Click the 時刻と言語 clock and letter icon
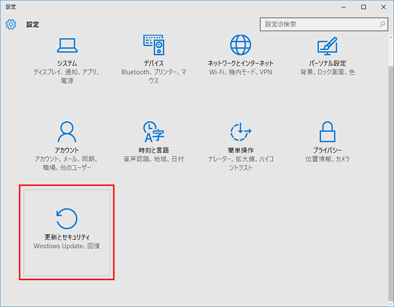This screenshot has height=307, width=394. click(154, 132)
